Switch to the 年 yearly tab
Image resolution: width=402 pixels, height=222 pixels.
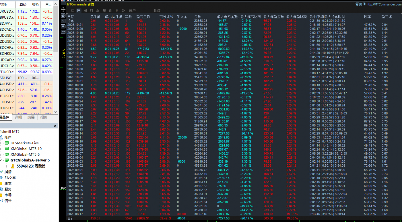[104, 11]
